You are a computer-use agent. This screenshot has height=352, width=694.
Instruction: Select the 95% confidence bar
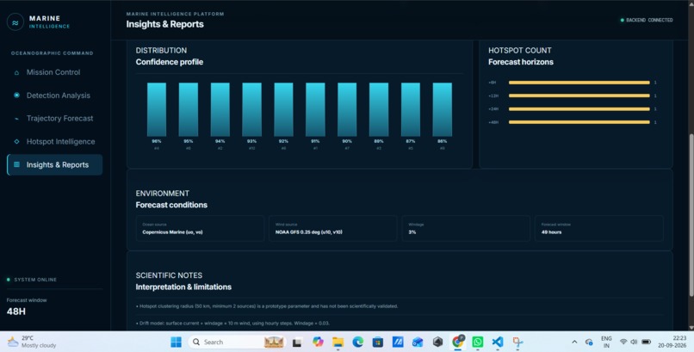click(189, 109)
